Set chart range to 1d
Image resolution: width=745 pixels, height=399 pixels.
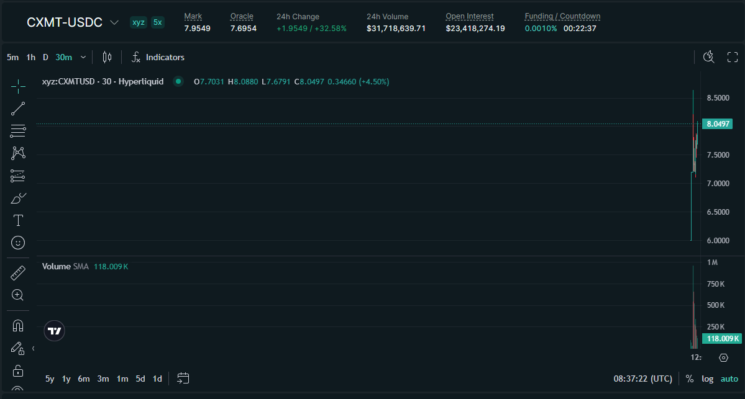(x=157, y=379)
